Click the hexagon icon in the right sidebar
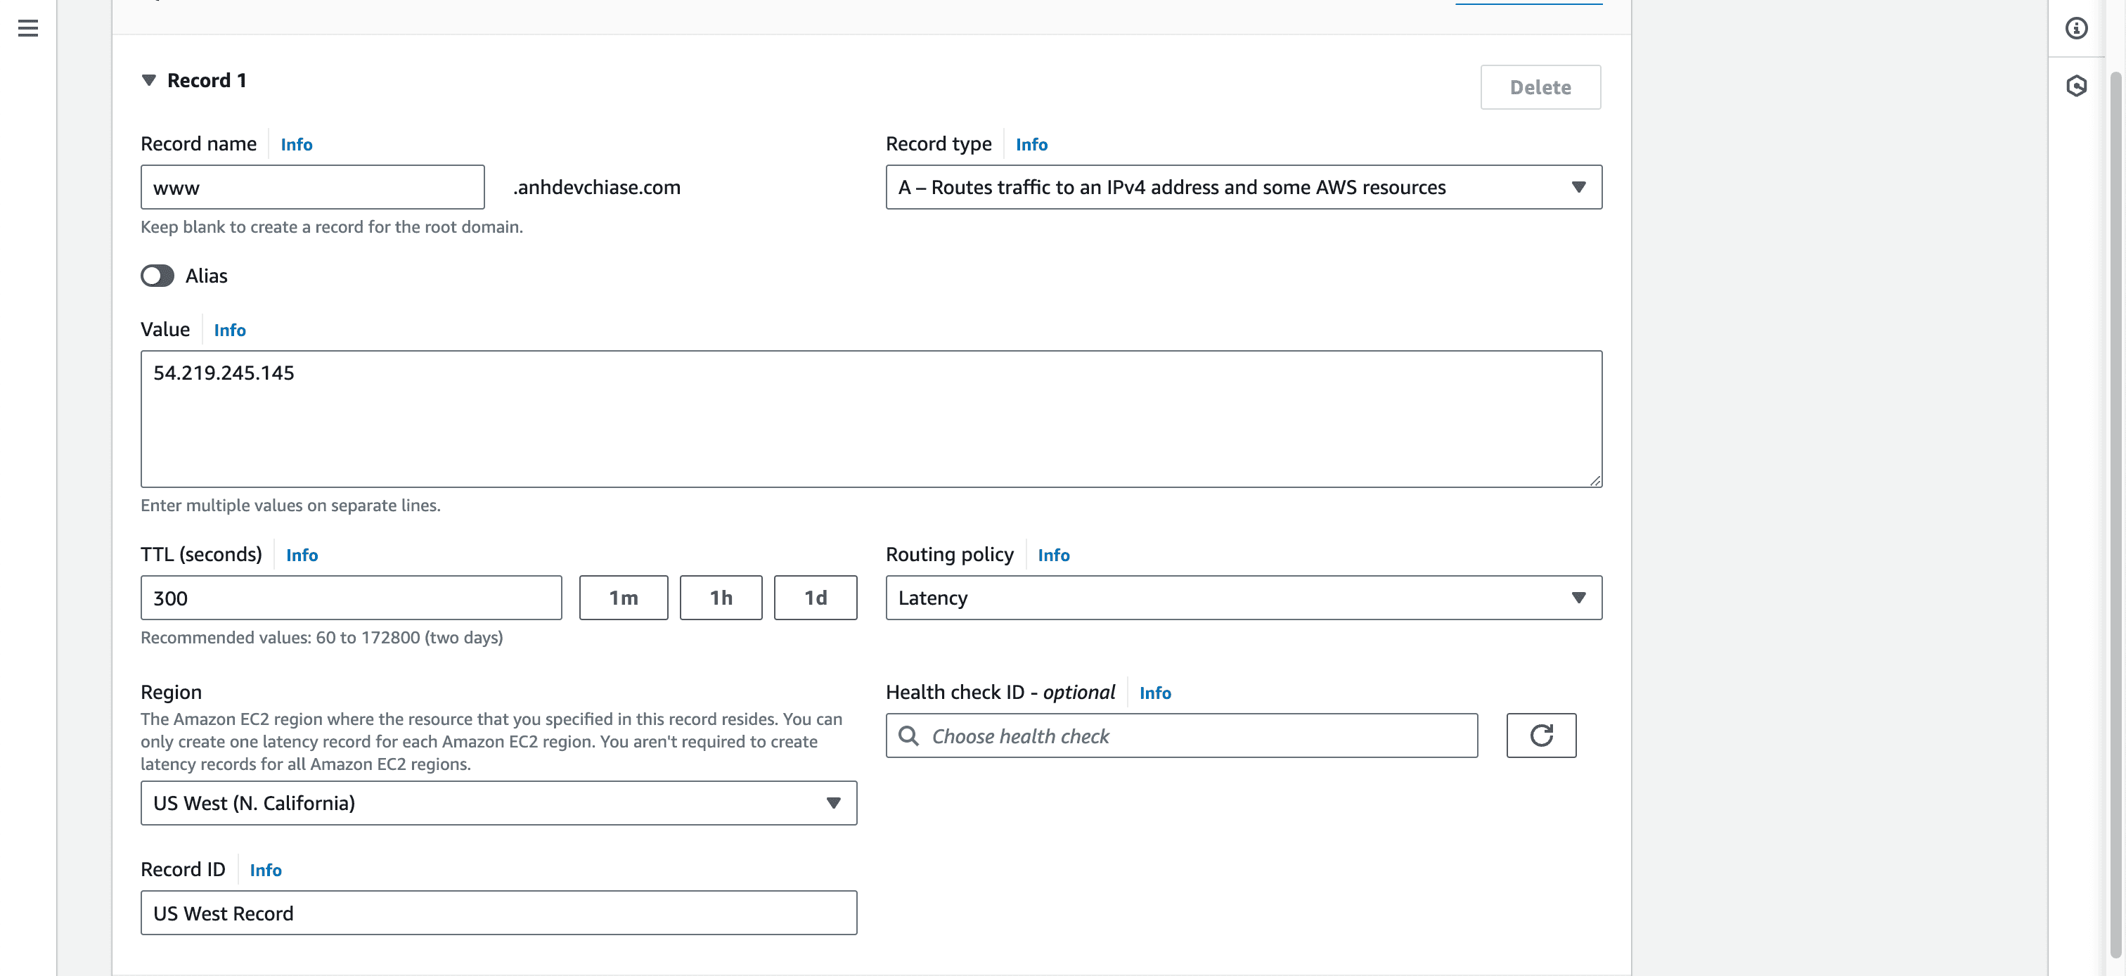 [x=2077, y=86]
